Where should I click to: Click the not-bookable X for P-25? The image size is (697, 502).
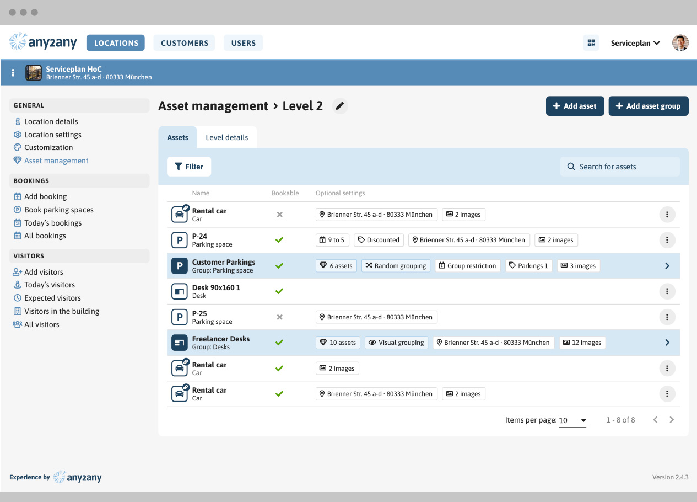[x=279, y=317]
